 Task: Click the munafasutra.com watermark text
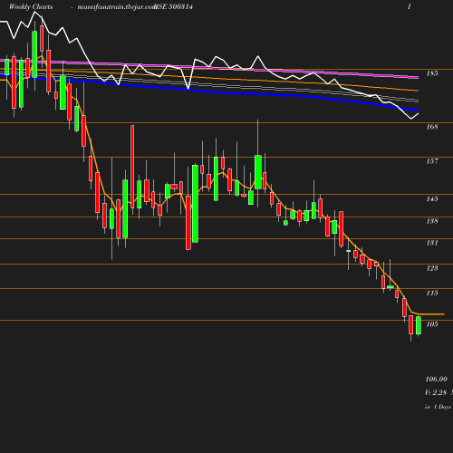116,7
